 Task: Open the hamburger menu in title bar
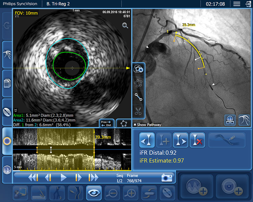[237, 4]
